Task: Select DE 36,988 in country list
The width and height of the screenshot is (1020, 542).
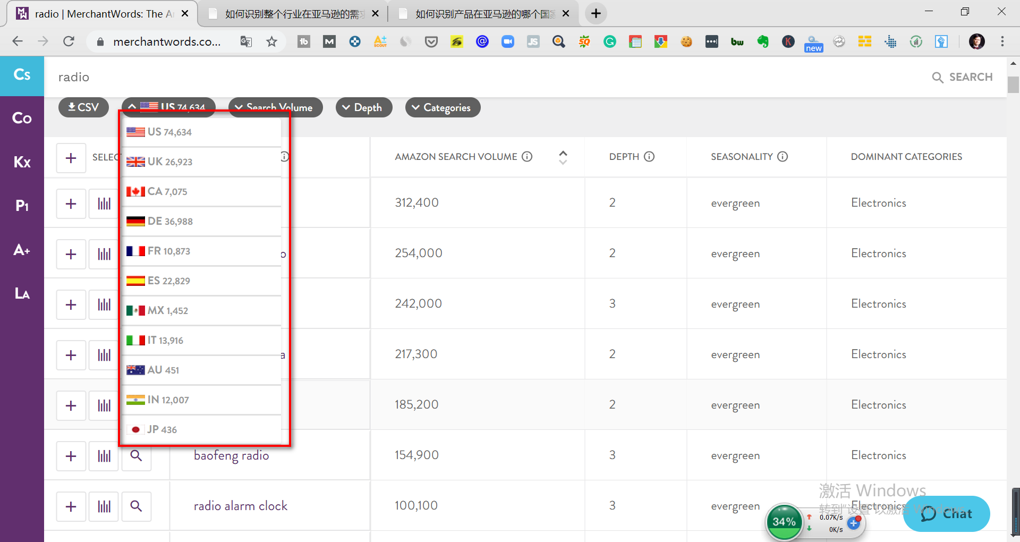Action: [x=202, y=221]
